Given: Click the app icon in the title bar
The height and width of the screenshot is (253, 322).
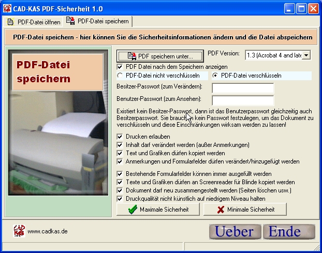Looking at the screenshot, I should [7, 8].
